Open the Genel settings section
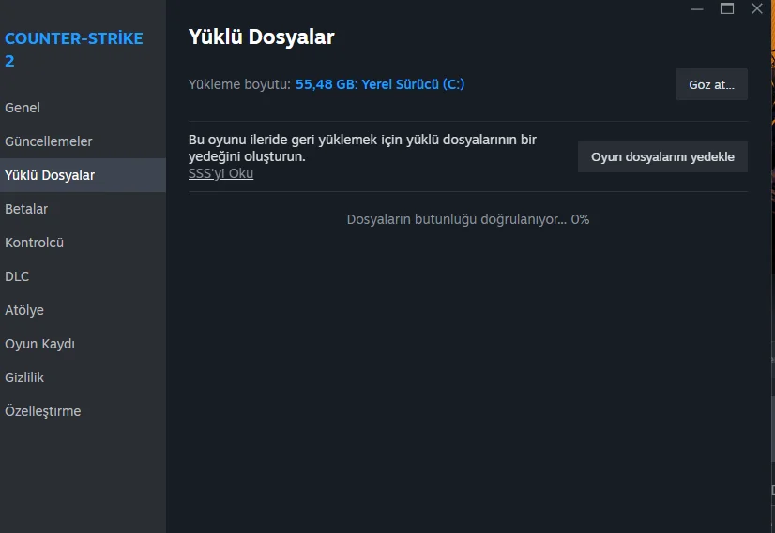775x533 pixels. (83, 108)
